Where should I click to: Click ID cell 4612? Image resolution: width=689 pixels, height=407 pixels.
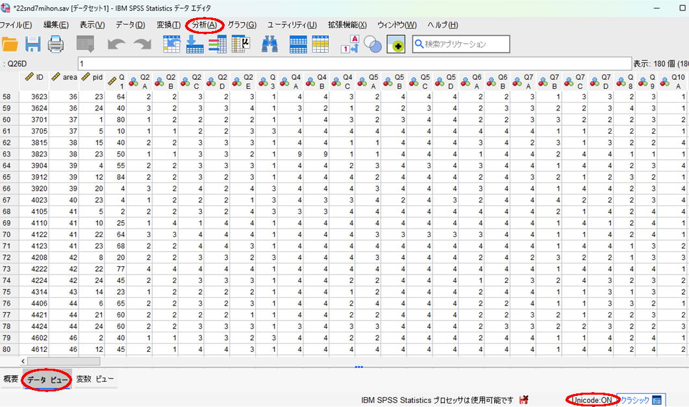[34, 349]
